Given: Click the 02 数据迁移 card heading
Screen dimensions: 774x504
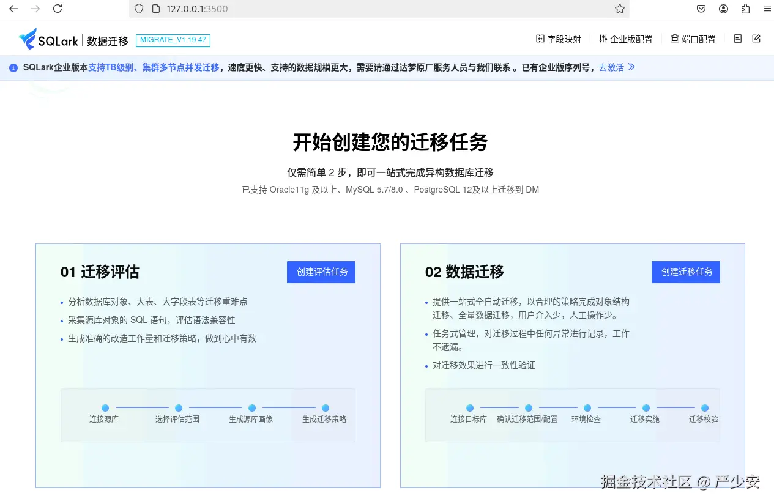Looking at the screenshot, I should [464, 272].
